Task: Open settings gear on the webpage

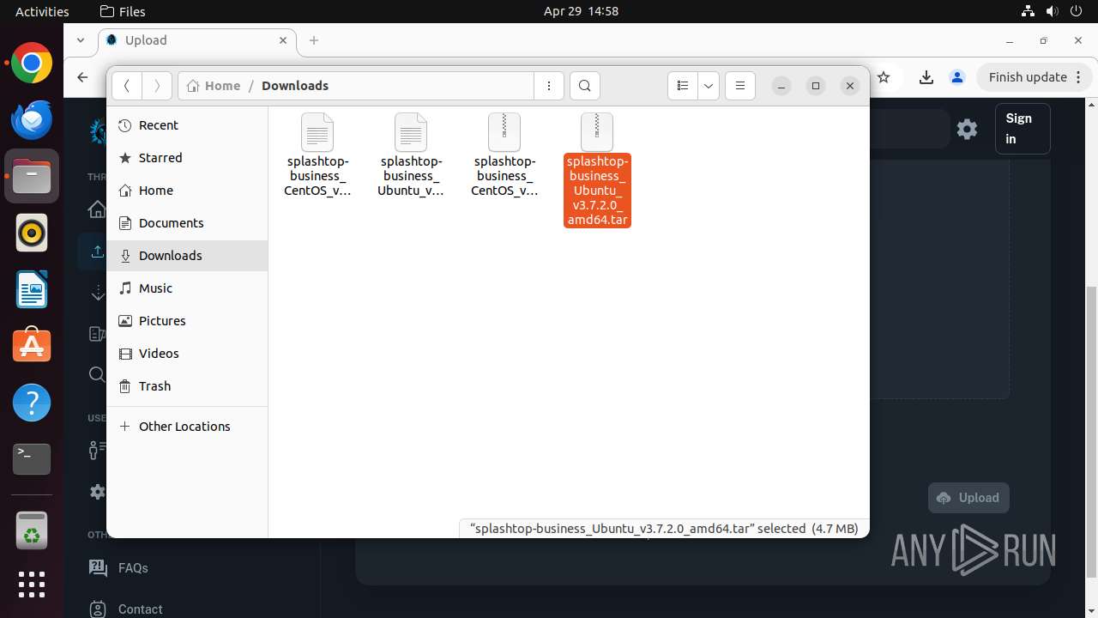Action: pos(968,129)
